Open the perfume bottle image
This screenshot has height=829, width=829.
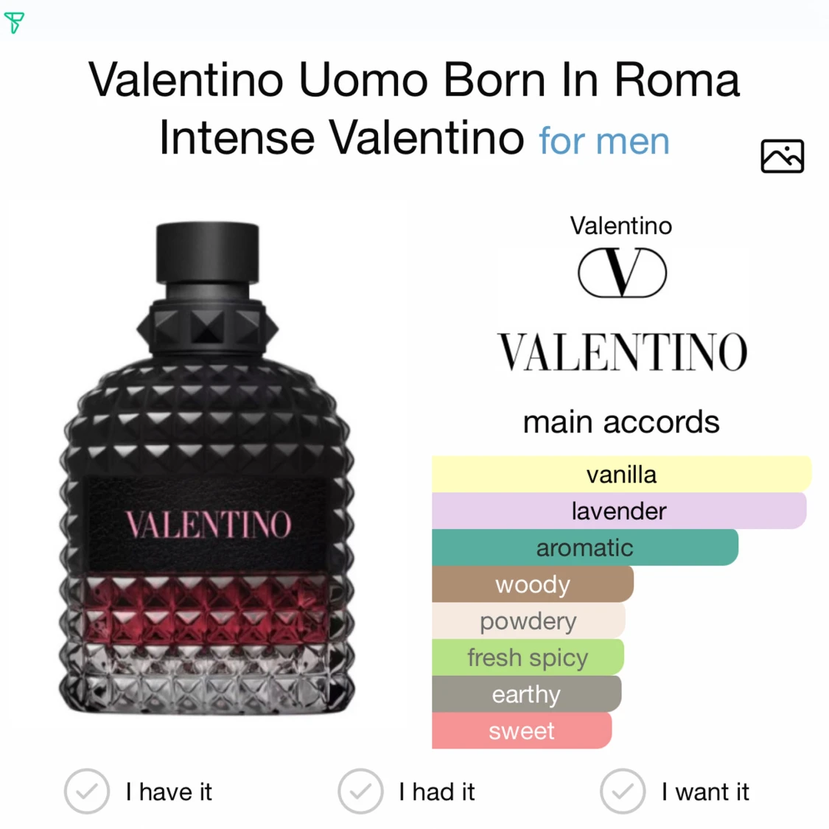(x=207, y=468)
